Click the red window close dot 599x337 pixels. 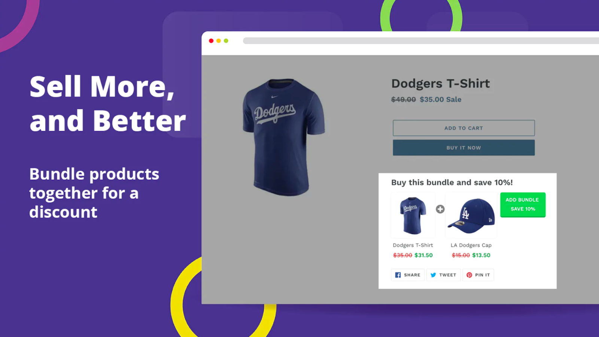pyautogui.click(x=211, y=41)
